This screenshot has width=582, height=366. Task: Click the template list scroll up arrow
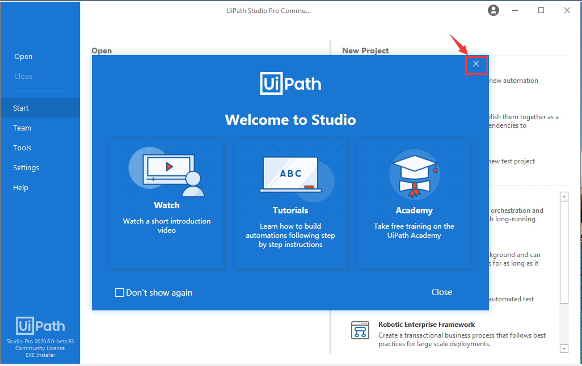pyautogui.click(x=564, y=196)
